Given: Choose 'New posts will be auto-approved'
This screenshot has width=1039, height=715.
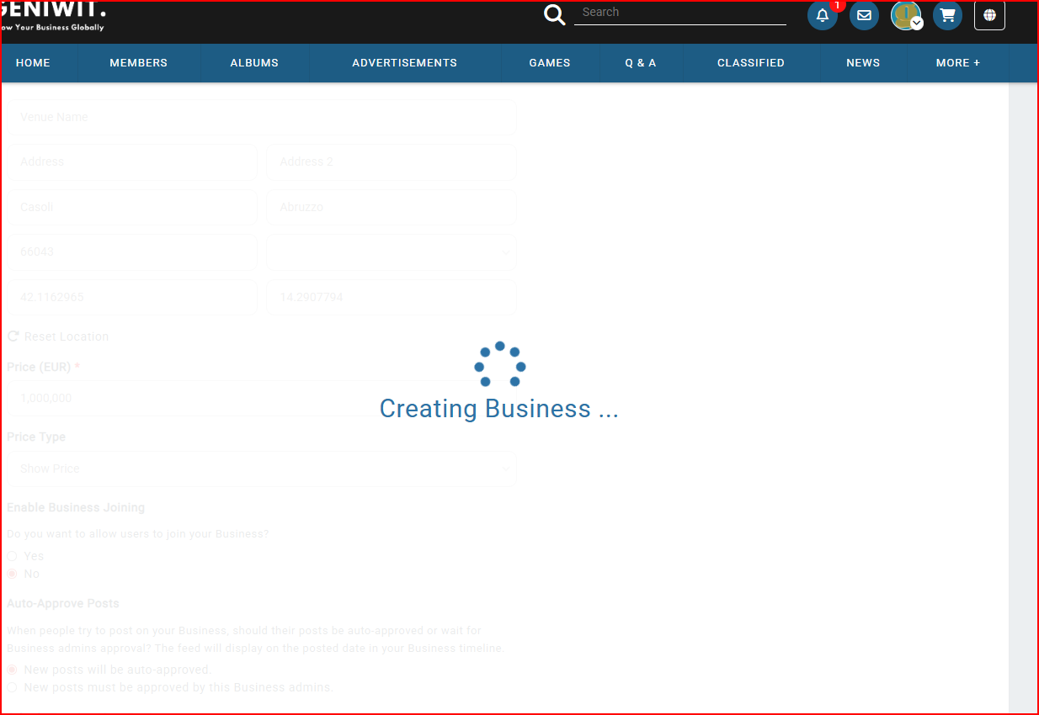Looking at the screenshot, I should click(x=13, y=670).
